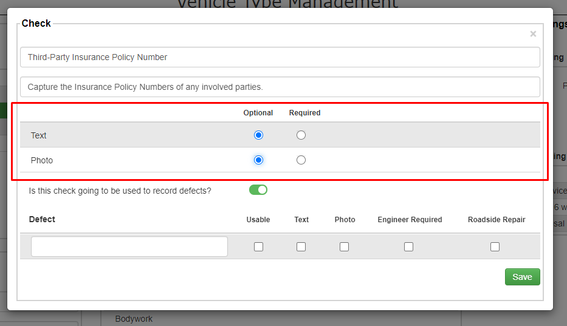Select Optional for the Text row

[x=258, y=135]
